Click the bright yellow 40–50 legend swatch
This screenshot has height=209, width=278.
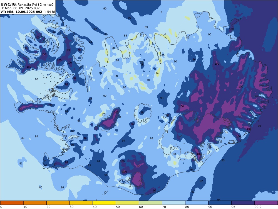(104, 203)
